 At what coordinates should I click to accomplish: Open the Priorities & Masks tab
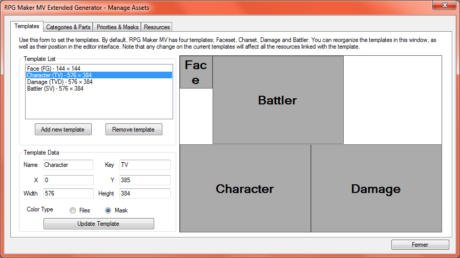tap(117, 27)
